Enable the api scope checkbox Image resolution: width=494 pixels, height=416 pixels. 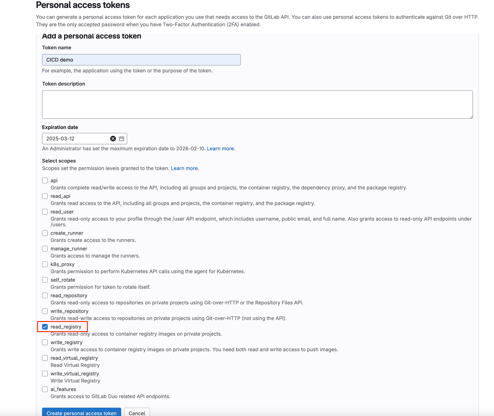pyautogui.click(x=45, y=181)
